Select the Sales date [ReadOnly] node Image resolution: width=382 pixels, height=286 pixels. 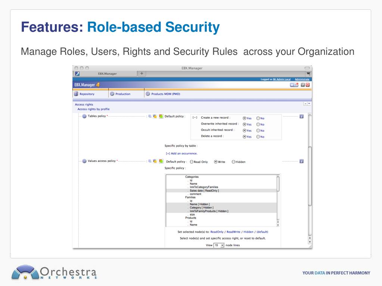(221, 191)
